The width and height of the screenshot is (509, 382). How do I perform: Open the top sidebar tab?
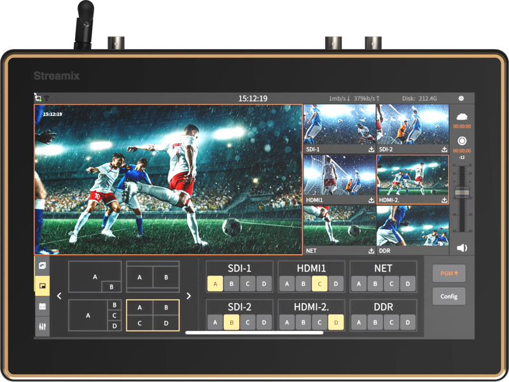click(x=42, y=265)
